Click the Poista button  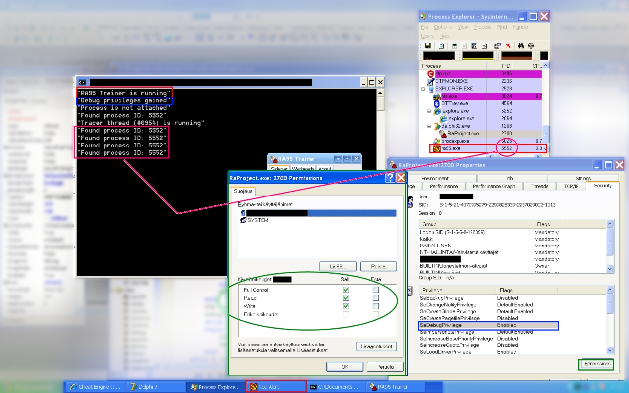(378, 266)
